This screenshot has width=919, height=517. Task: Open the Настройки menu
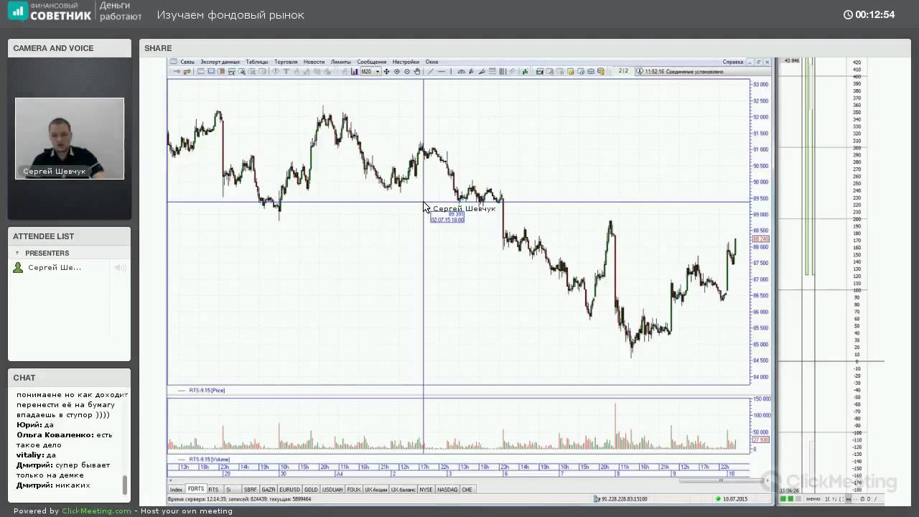click(406, 62)
